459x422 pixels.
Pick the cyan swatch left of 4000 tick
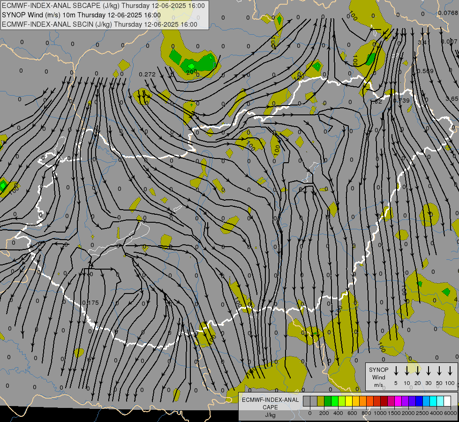(433, 401)
